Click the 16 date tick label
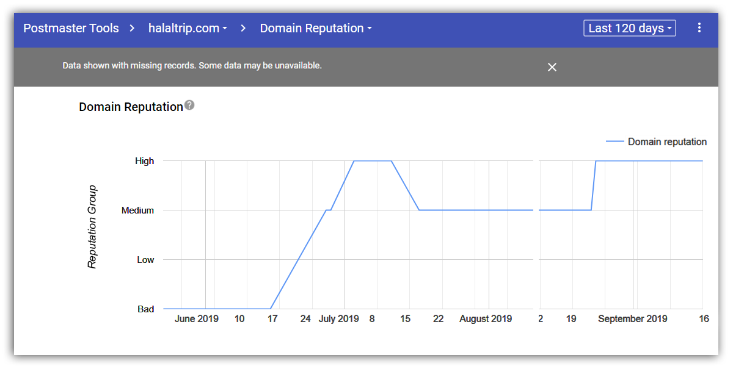The width and height of the screenshot is (733, 366). 704,318
